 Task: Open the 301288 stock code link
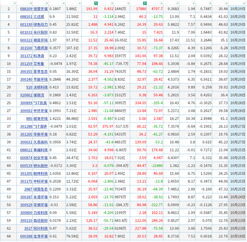coord(26,126)
